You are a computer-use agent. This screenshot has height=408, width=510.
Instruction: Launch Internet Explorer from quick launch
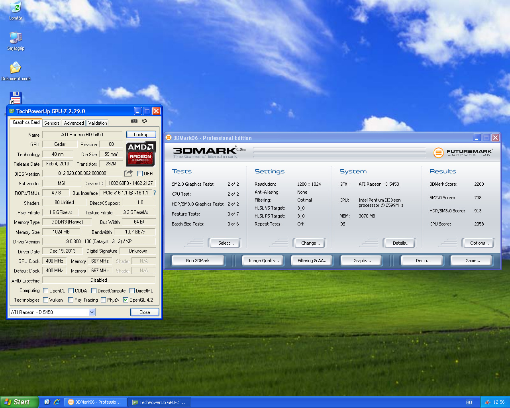pyautogui.click(x=57, y=402)
